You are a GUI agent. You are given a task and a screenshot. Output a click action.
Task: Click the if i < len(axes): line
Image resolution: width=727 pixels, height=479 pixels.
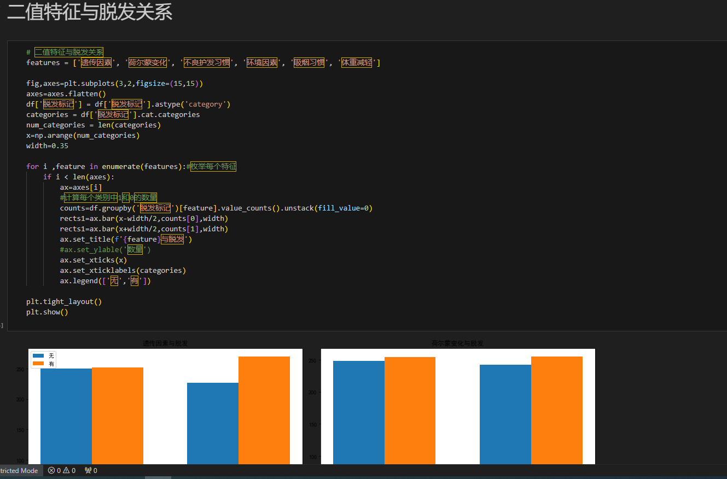[79, 177]
